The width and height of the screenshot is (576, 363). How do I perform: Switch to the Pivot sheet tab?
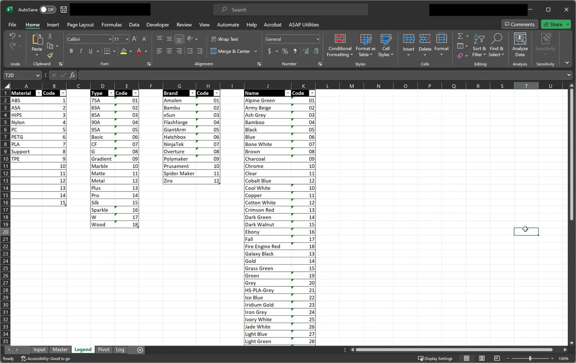(x=104, y=349)
